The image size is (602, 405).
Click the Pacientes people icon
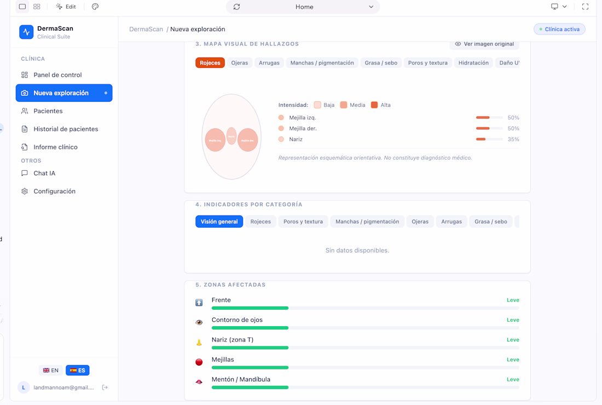click(x=25, y=111)
